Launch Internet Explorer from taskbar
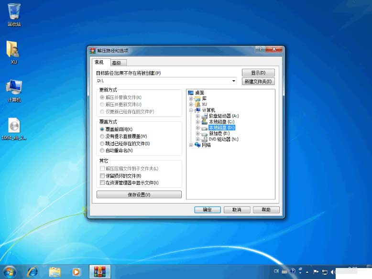This screenshot has height=279, width=372. click(x=32, y=272)
